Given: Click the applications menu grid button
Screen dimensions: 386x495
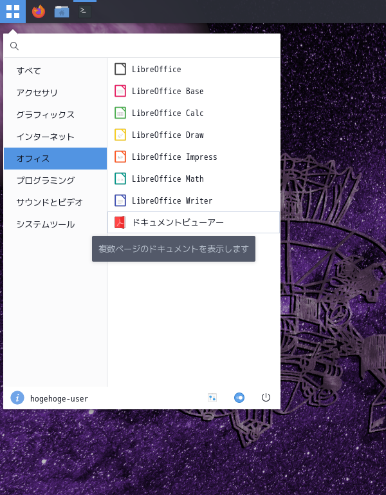Looking at the screenshot, I should [x=13, y=12].
